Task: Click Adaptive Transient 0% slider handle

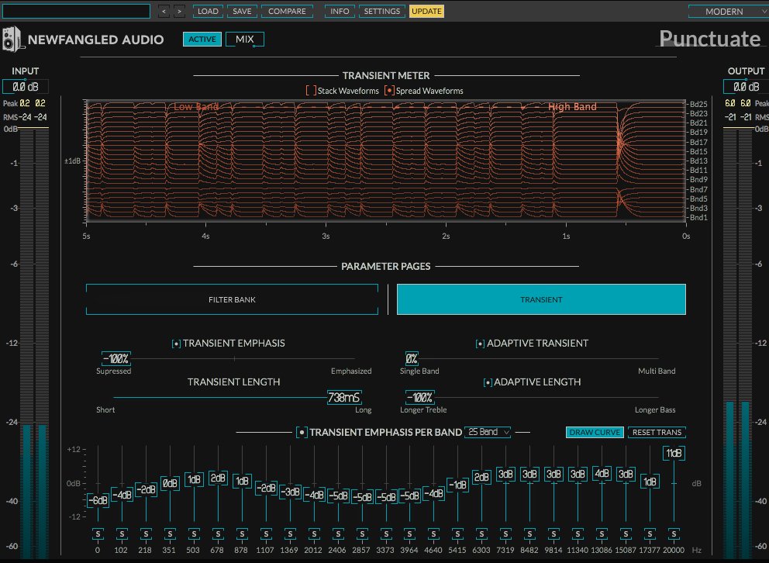Action: 412,358
